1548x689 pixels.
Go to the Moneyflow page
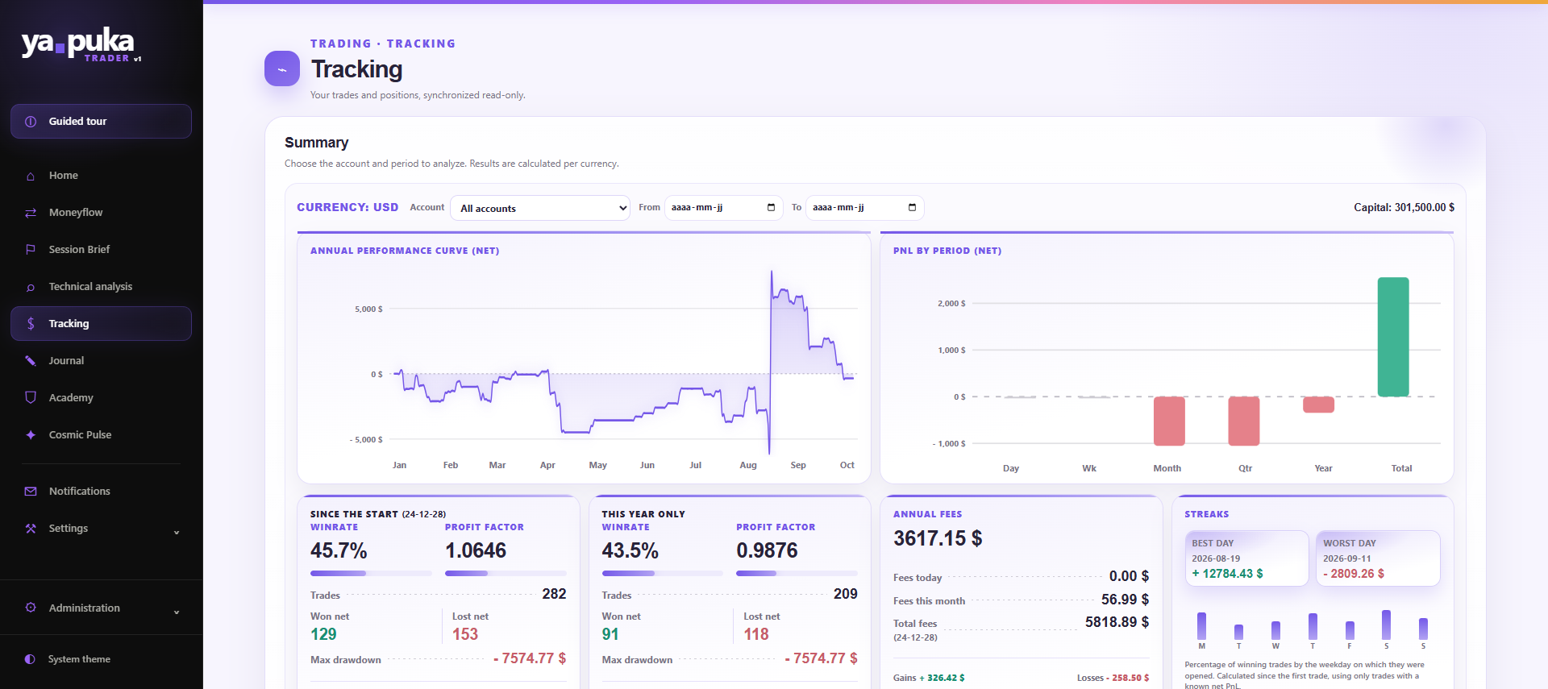101,213
